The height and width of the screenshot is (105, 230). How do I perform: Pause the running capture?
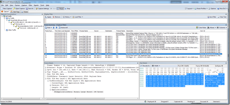click(60, 9)
